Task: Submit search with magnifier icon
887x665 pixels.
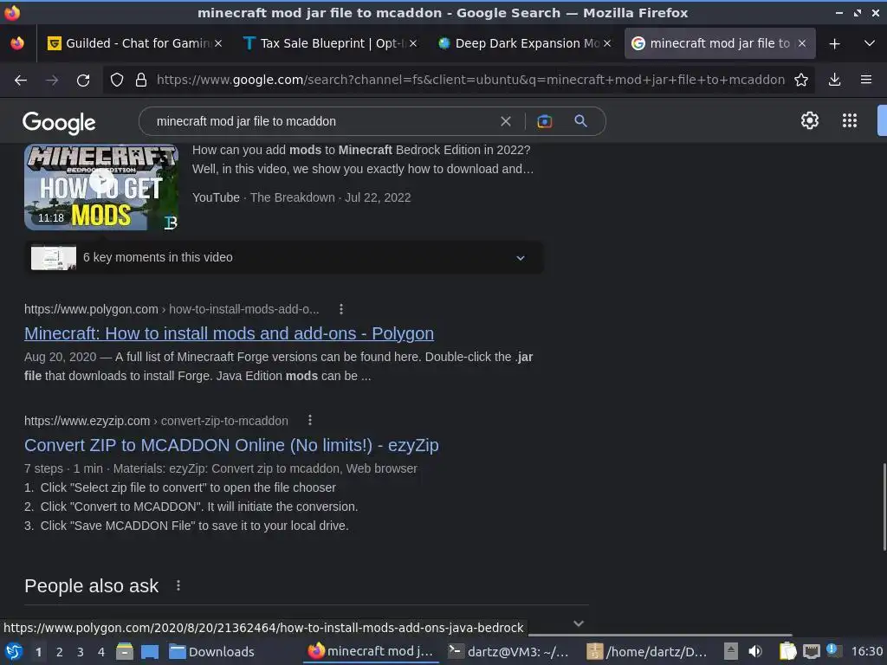Action: pyautogui.click(x=580, y=121)
